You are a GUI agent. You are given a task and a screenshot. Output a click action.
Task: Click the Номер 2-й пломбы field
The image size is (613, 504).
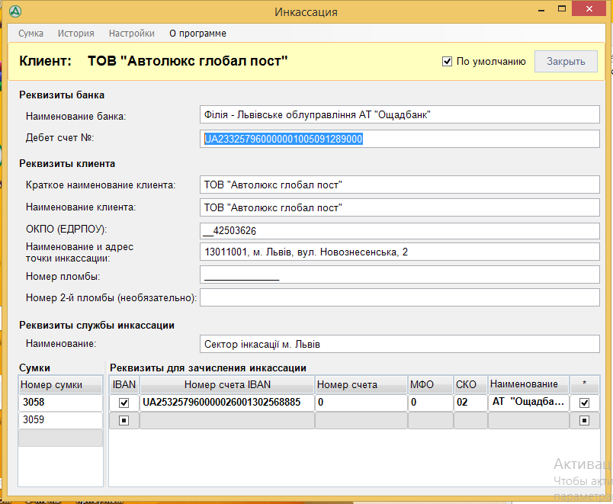tap(400, 297)
